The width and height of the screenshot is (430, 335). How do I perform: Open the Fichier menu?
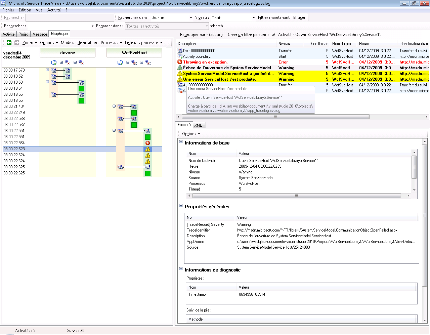point(8,10)
